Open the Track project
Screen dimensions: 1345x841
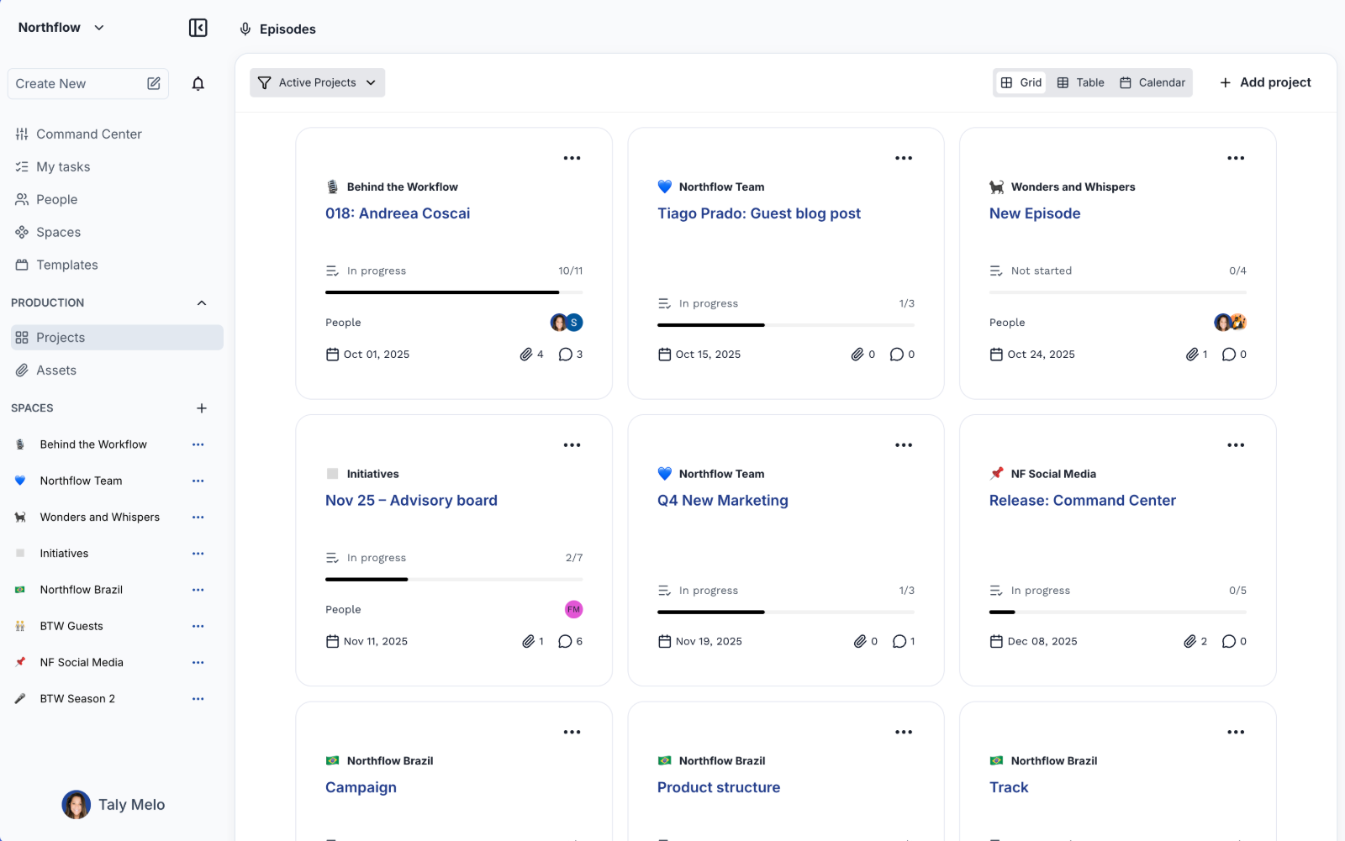click(x=1009, y=788)
